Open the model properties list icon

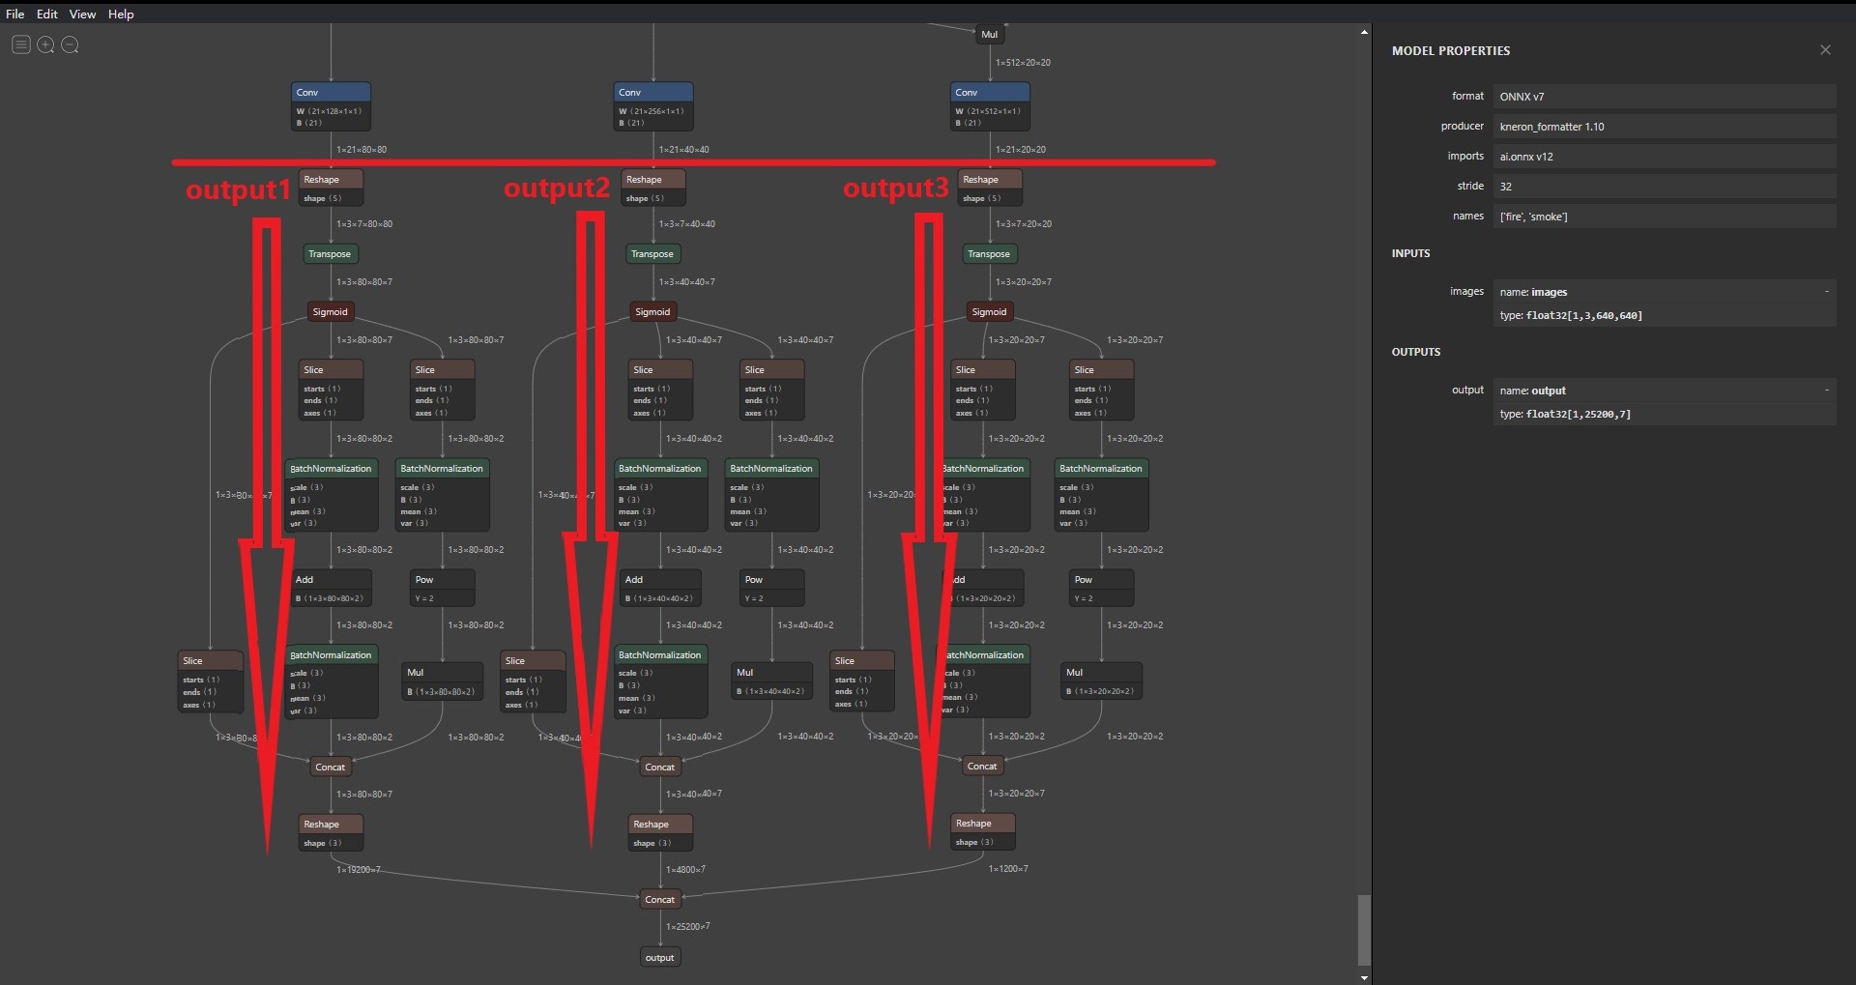click(x=20, y=44)
